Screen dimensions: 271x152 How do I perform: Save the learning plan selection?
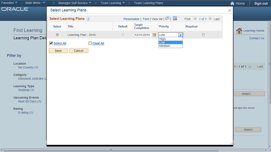click(58, 51)
